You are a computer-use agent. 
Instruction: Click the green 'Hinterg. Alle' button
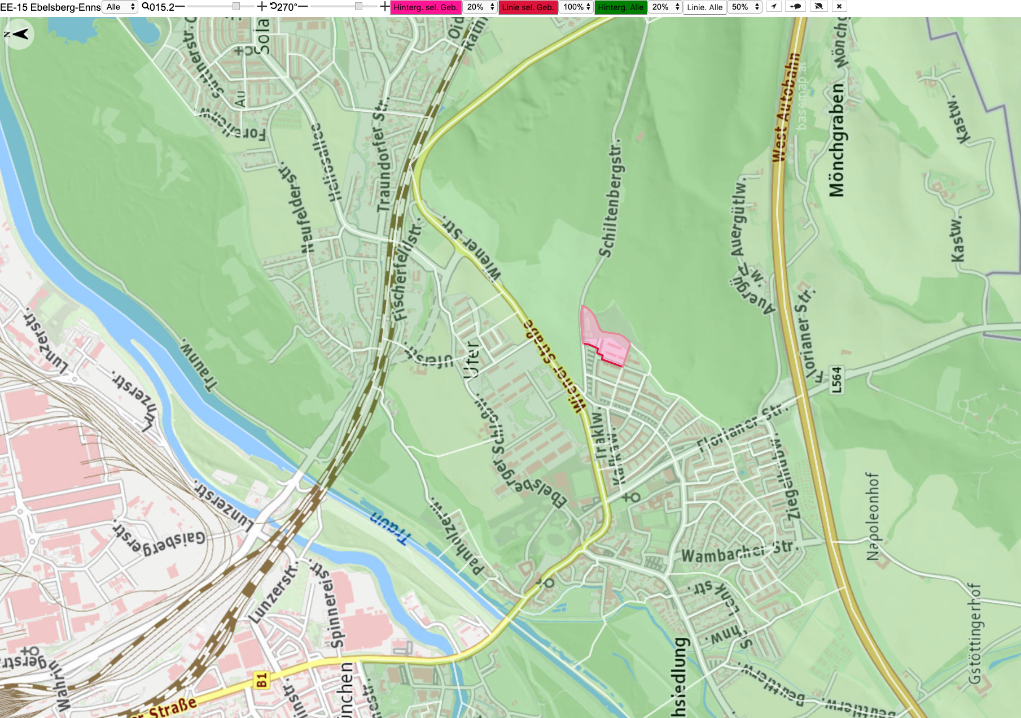620,7
